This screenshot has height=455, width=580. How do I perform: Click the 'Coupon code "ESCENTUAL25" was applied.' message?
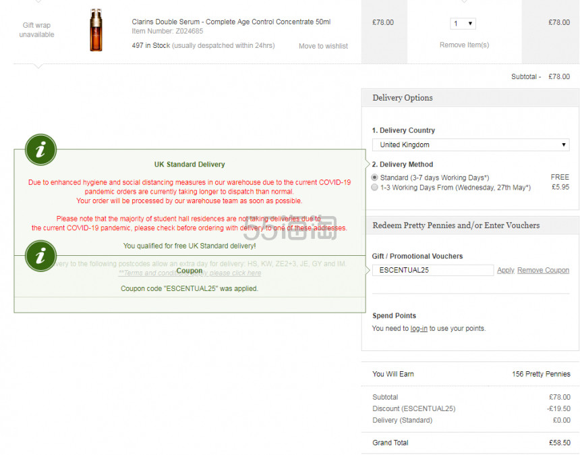(x=190, y=288)
